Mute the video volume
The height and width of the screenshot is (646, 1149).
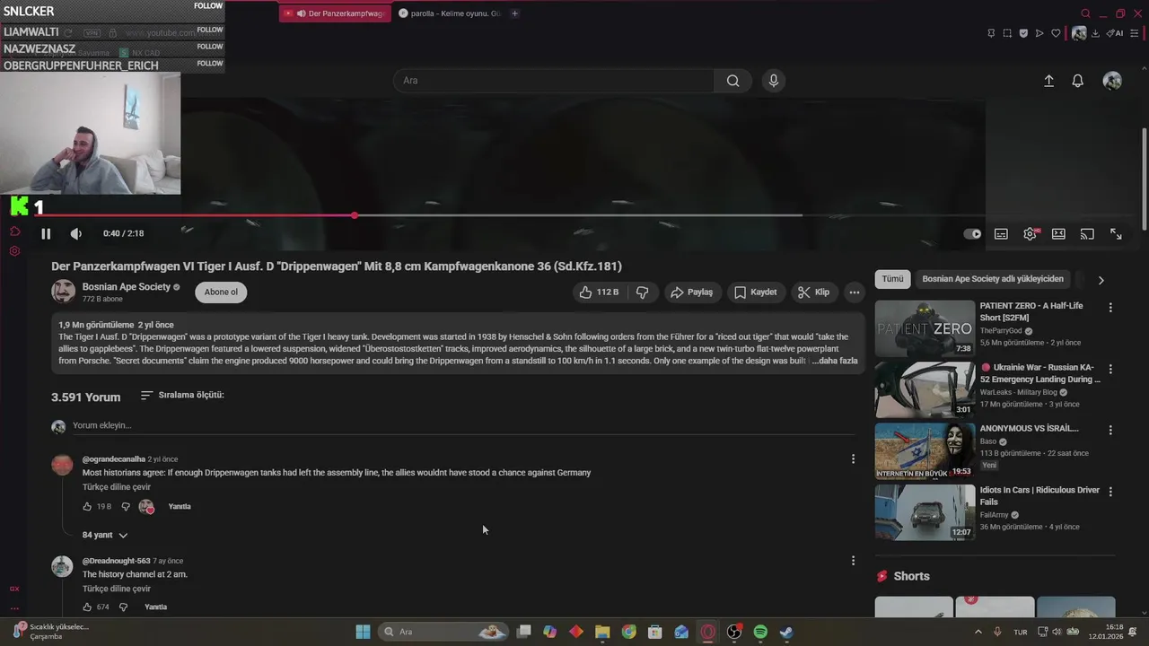pos(76,233)
